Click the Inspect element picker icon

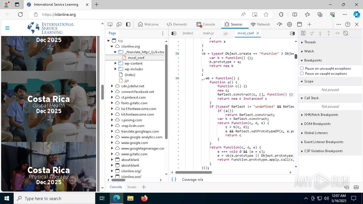pos(110,24)
